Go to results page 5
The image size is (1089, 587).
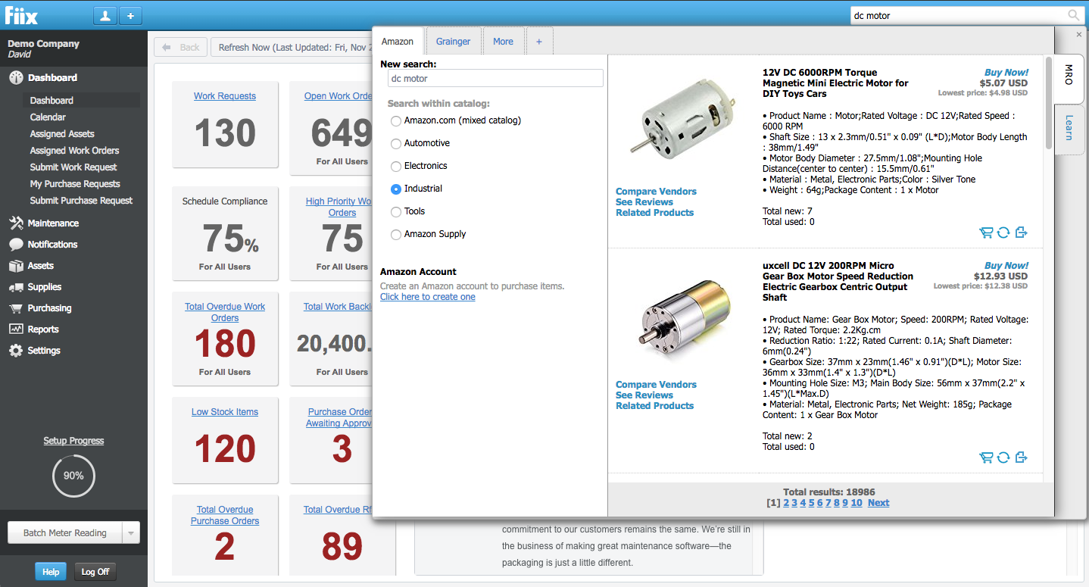pos(811,503)
